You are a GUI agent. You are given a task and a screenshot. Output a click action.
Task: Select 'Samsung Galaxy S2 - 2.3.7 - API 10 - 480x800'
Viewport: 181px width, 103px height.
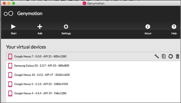pyautogui.click(x=42, y=66)
